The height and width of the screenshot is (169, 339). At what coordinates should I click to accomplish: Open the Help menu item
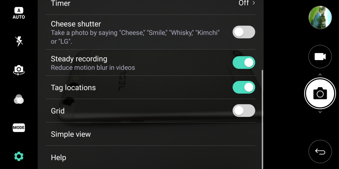[59, 158]
